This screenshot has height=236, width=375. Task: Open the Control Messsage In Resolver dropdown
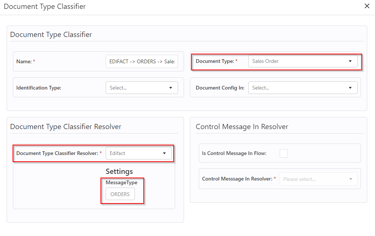(x=318, y=179)
